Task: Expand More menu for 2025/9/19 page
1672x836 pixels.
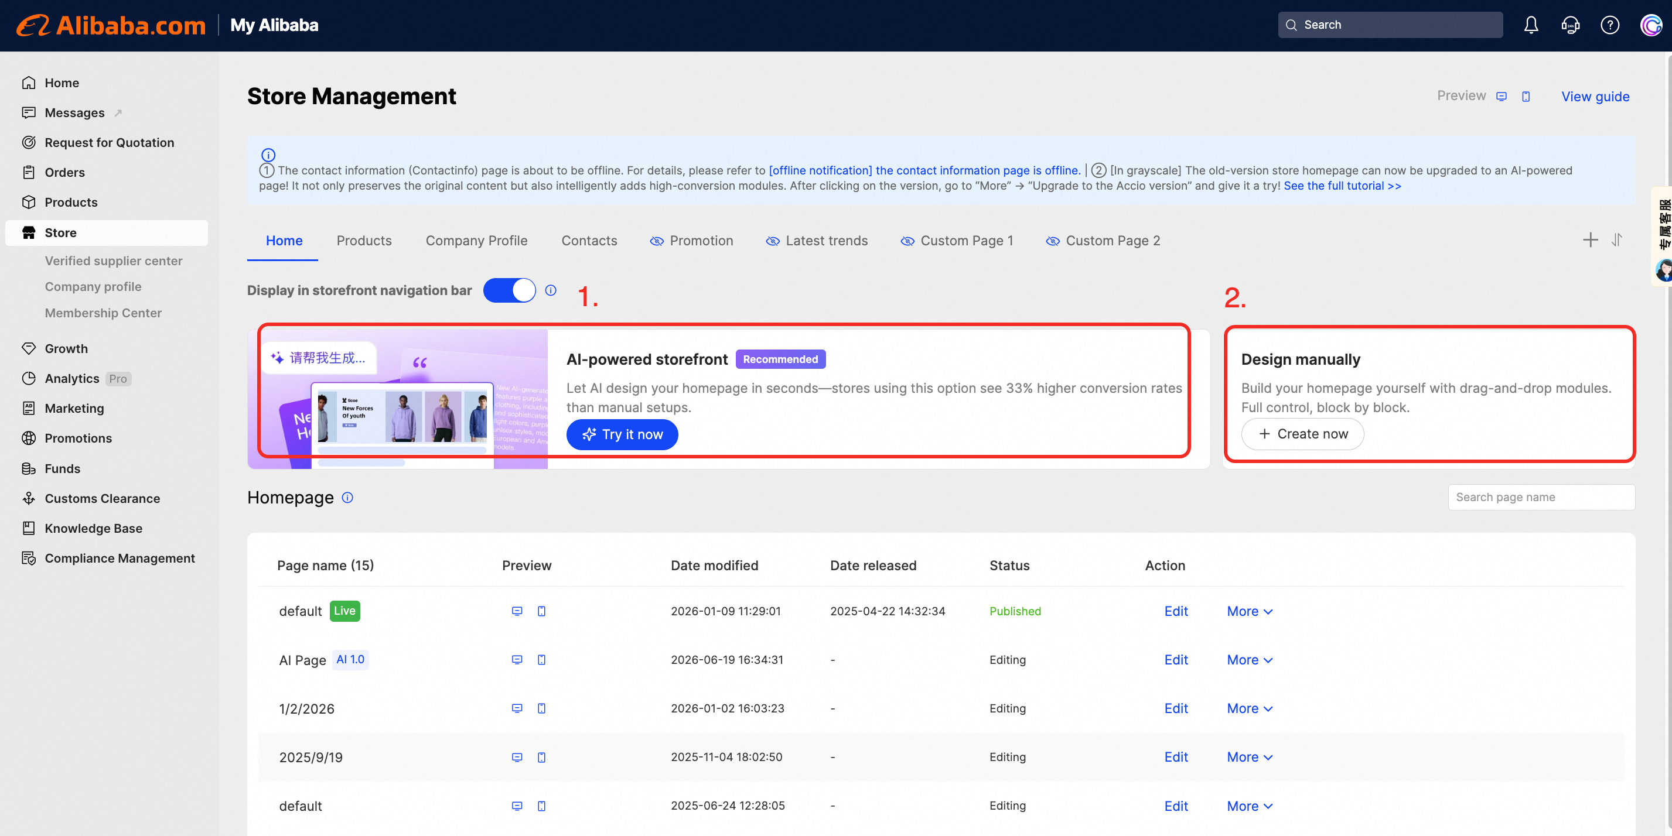Action: click(1250, 757)
